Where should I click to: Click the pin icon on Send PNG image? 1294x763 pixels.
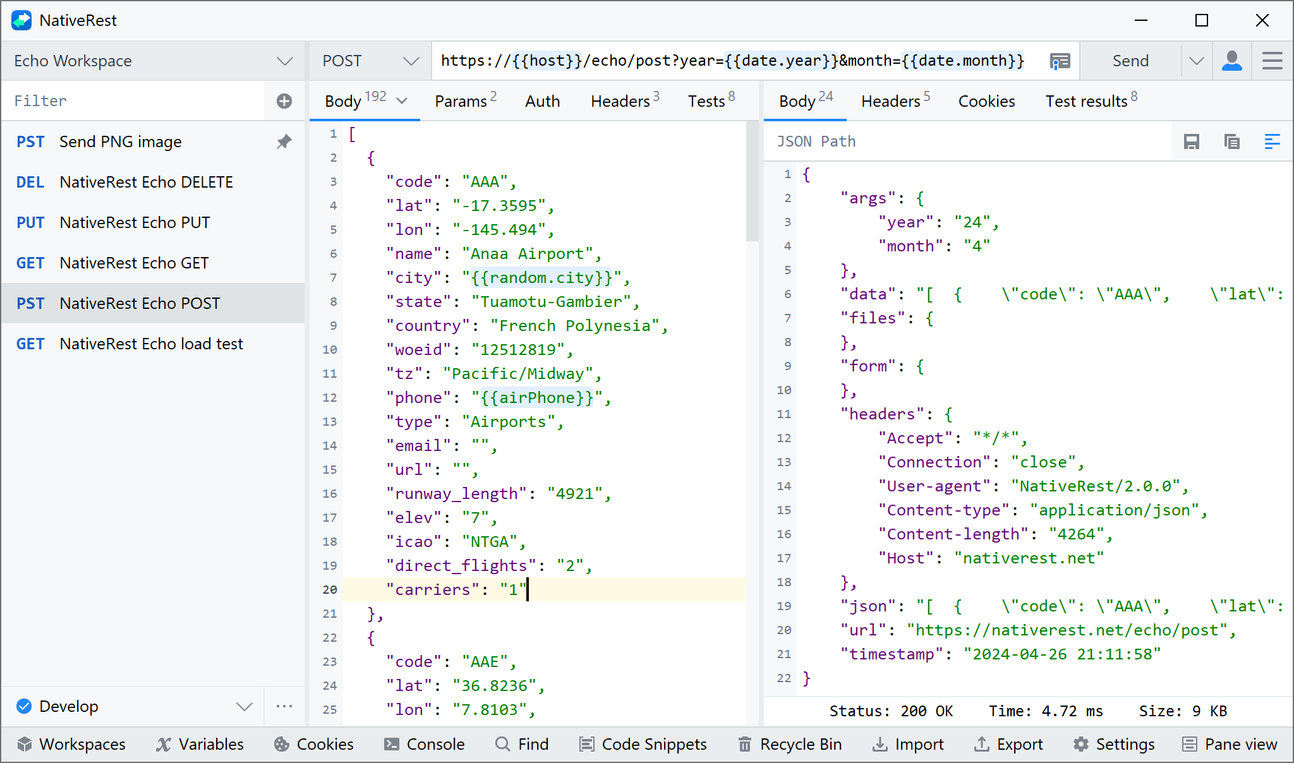[284, 141]
